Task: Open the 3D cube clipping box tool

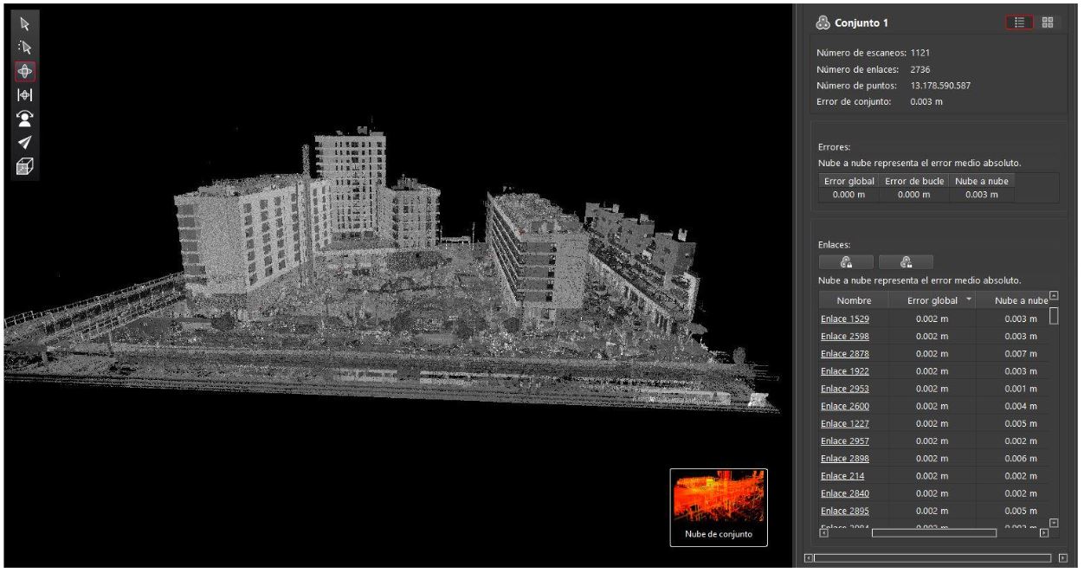Action: pyautogui.click(x=25, y=167)
